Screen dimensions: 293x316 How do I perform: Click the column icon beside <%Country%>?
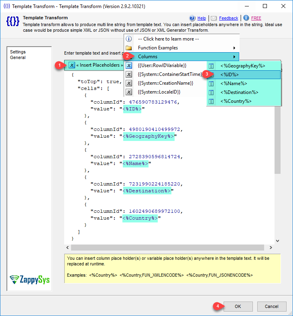pyautogui.click(x=211, y=101)
